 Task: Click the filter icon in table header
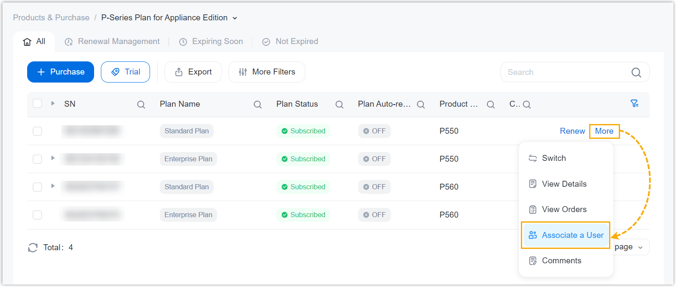(x=634, y=104)
